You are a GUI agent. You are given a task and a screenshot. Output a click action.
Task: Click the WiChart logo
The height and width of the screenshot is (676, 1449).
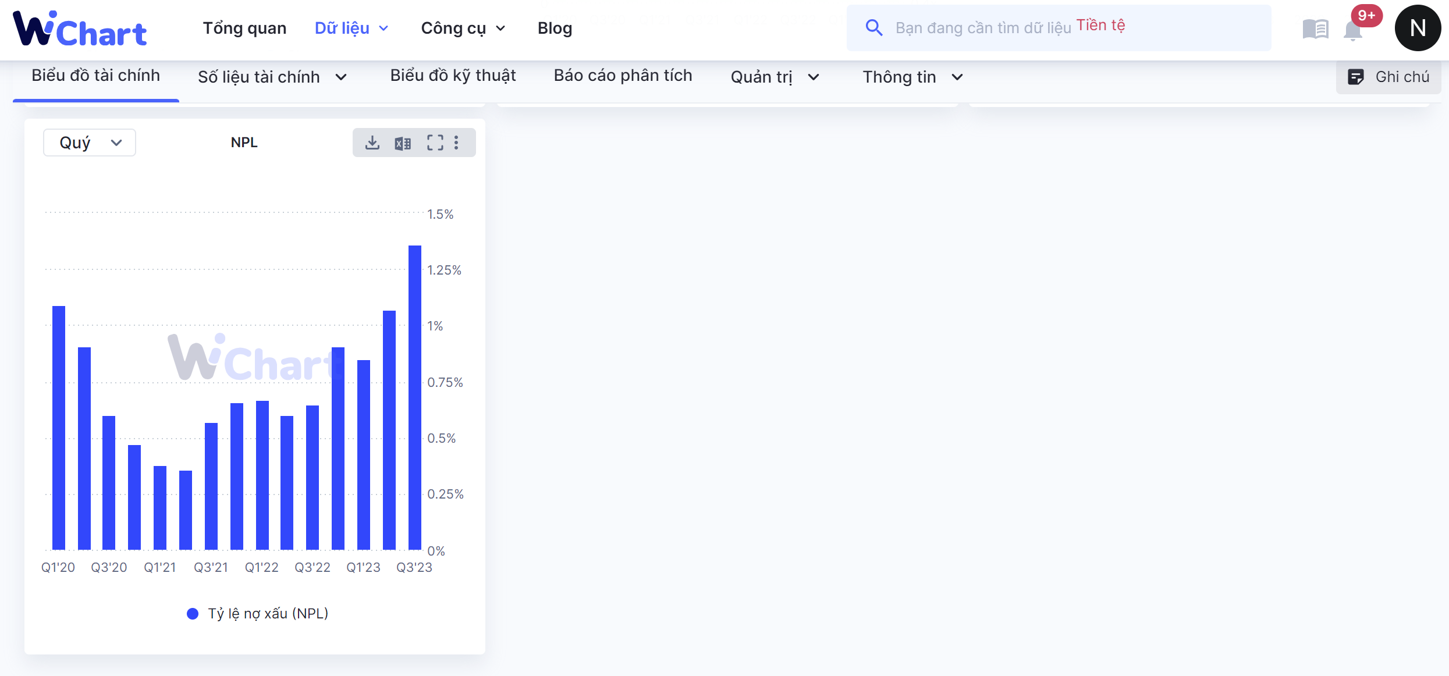[x=80, y=29]
